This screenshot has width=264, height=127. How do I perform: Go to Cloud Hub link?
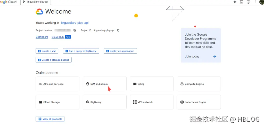click(x=58, y=37)
